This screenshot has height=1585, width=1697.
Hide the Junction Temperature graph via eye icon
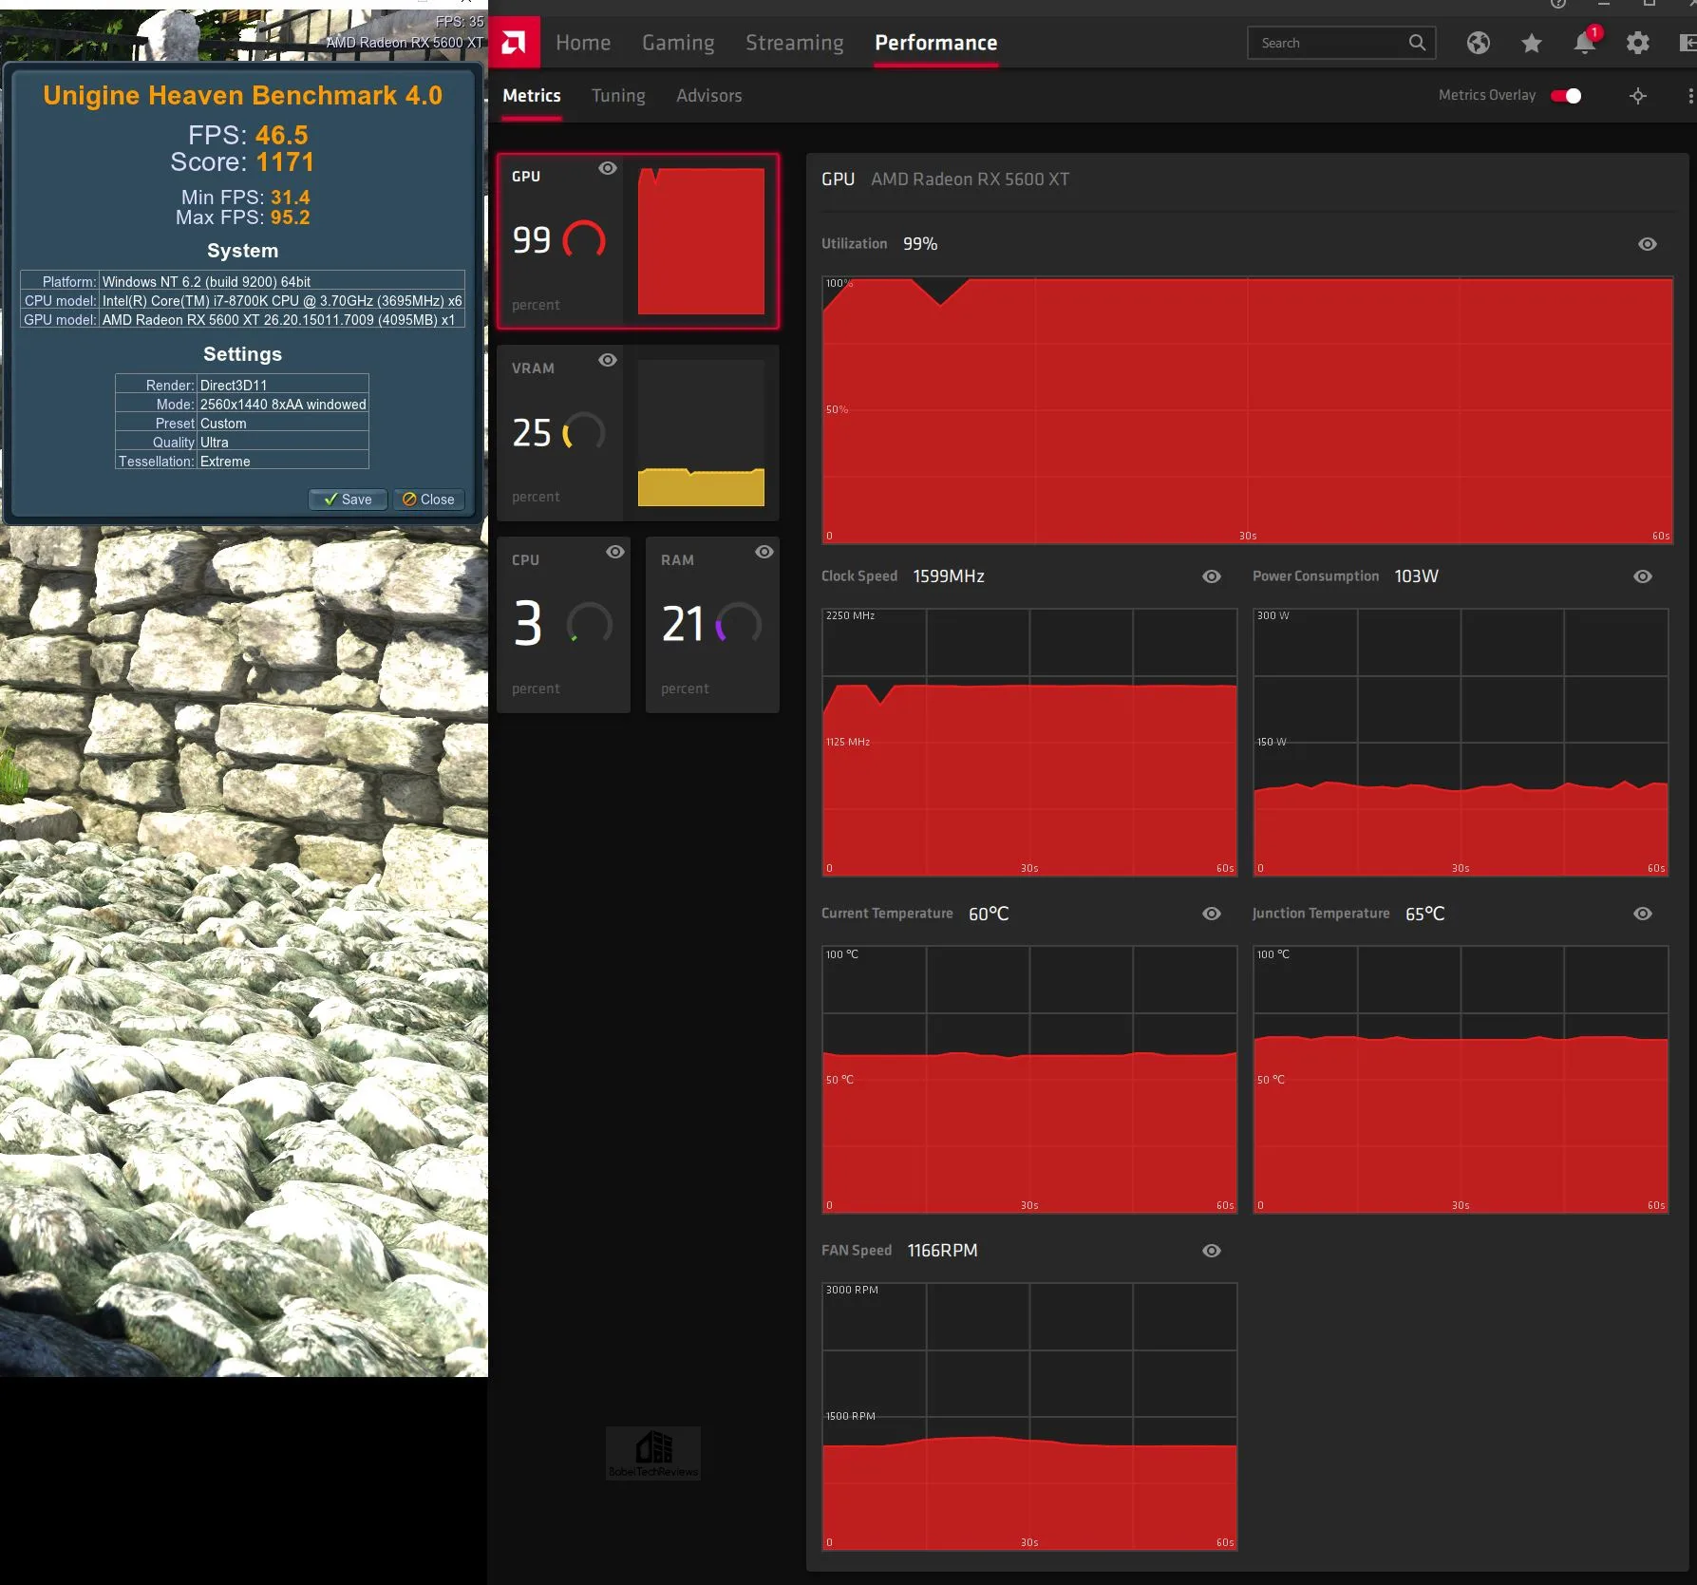pyautogui.click(x=1643, y=914)
